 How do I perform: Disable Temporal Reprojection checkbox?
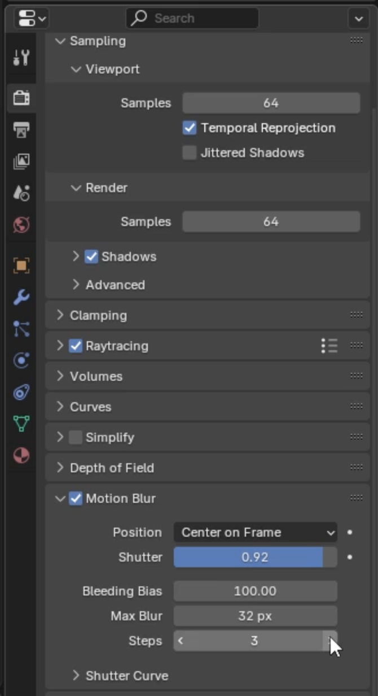click(190, 128)
